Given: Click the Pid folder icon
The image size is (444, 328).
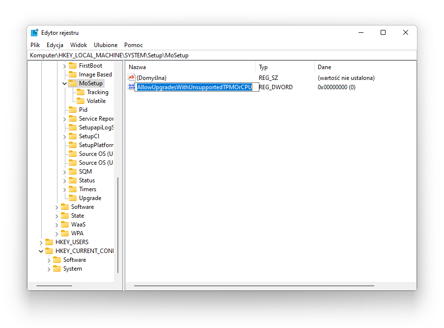Looking at the screenshot, I should pyautogui.click(x=73, y=110).
